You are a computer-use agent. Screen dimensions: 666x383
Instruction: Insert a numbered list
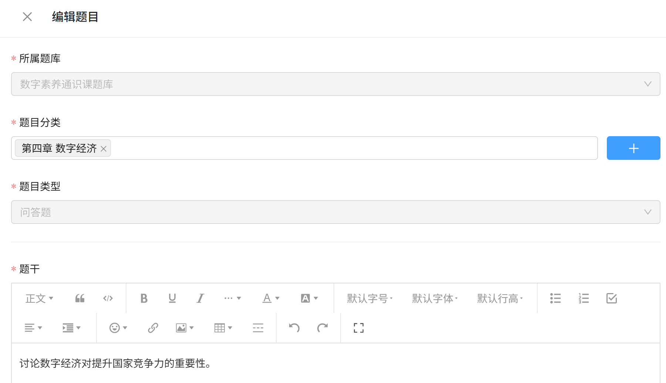pos(584,298)
